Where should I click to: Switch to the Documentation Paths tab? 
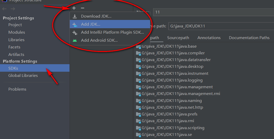249,38
